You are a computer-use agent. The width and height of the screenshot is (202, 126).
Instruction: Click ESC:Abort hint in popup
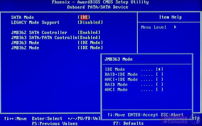click(172, 115)
